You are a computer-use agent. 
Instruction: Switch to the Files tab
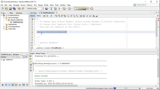[x=11, y=13]
